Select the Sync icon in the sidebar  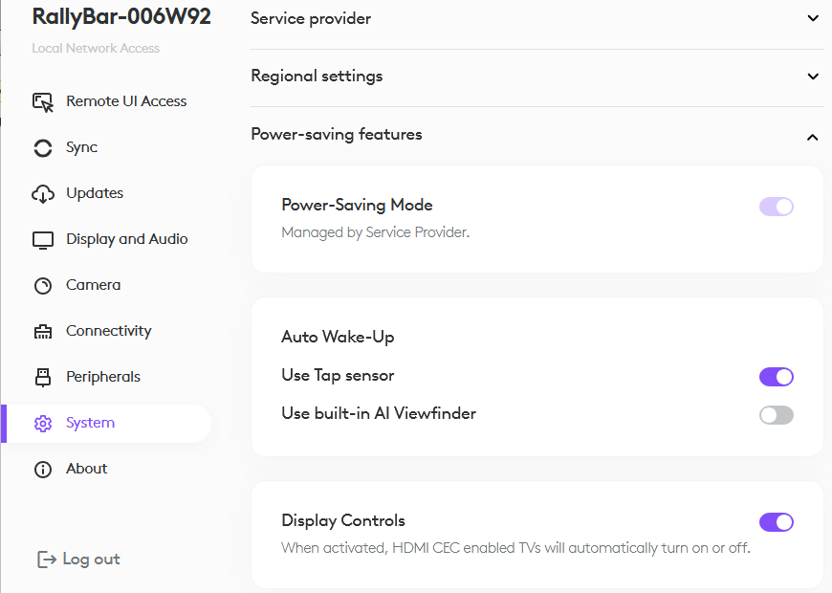coord(42,147)
